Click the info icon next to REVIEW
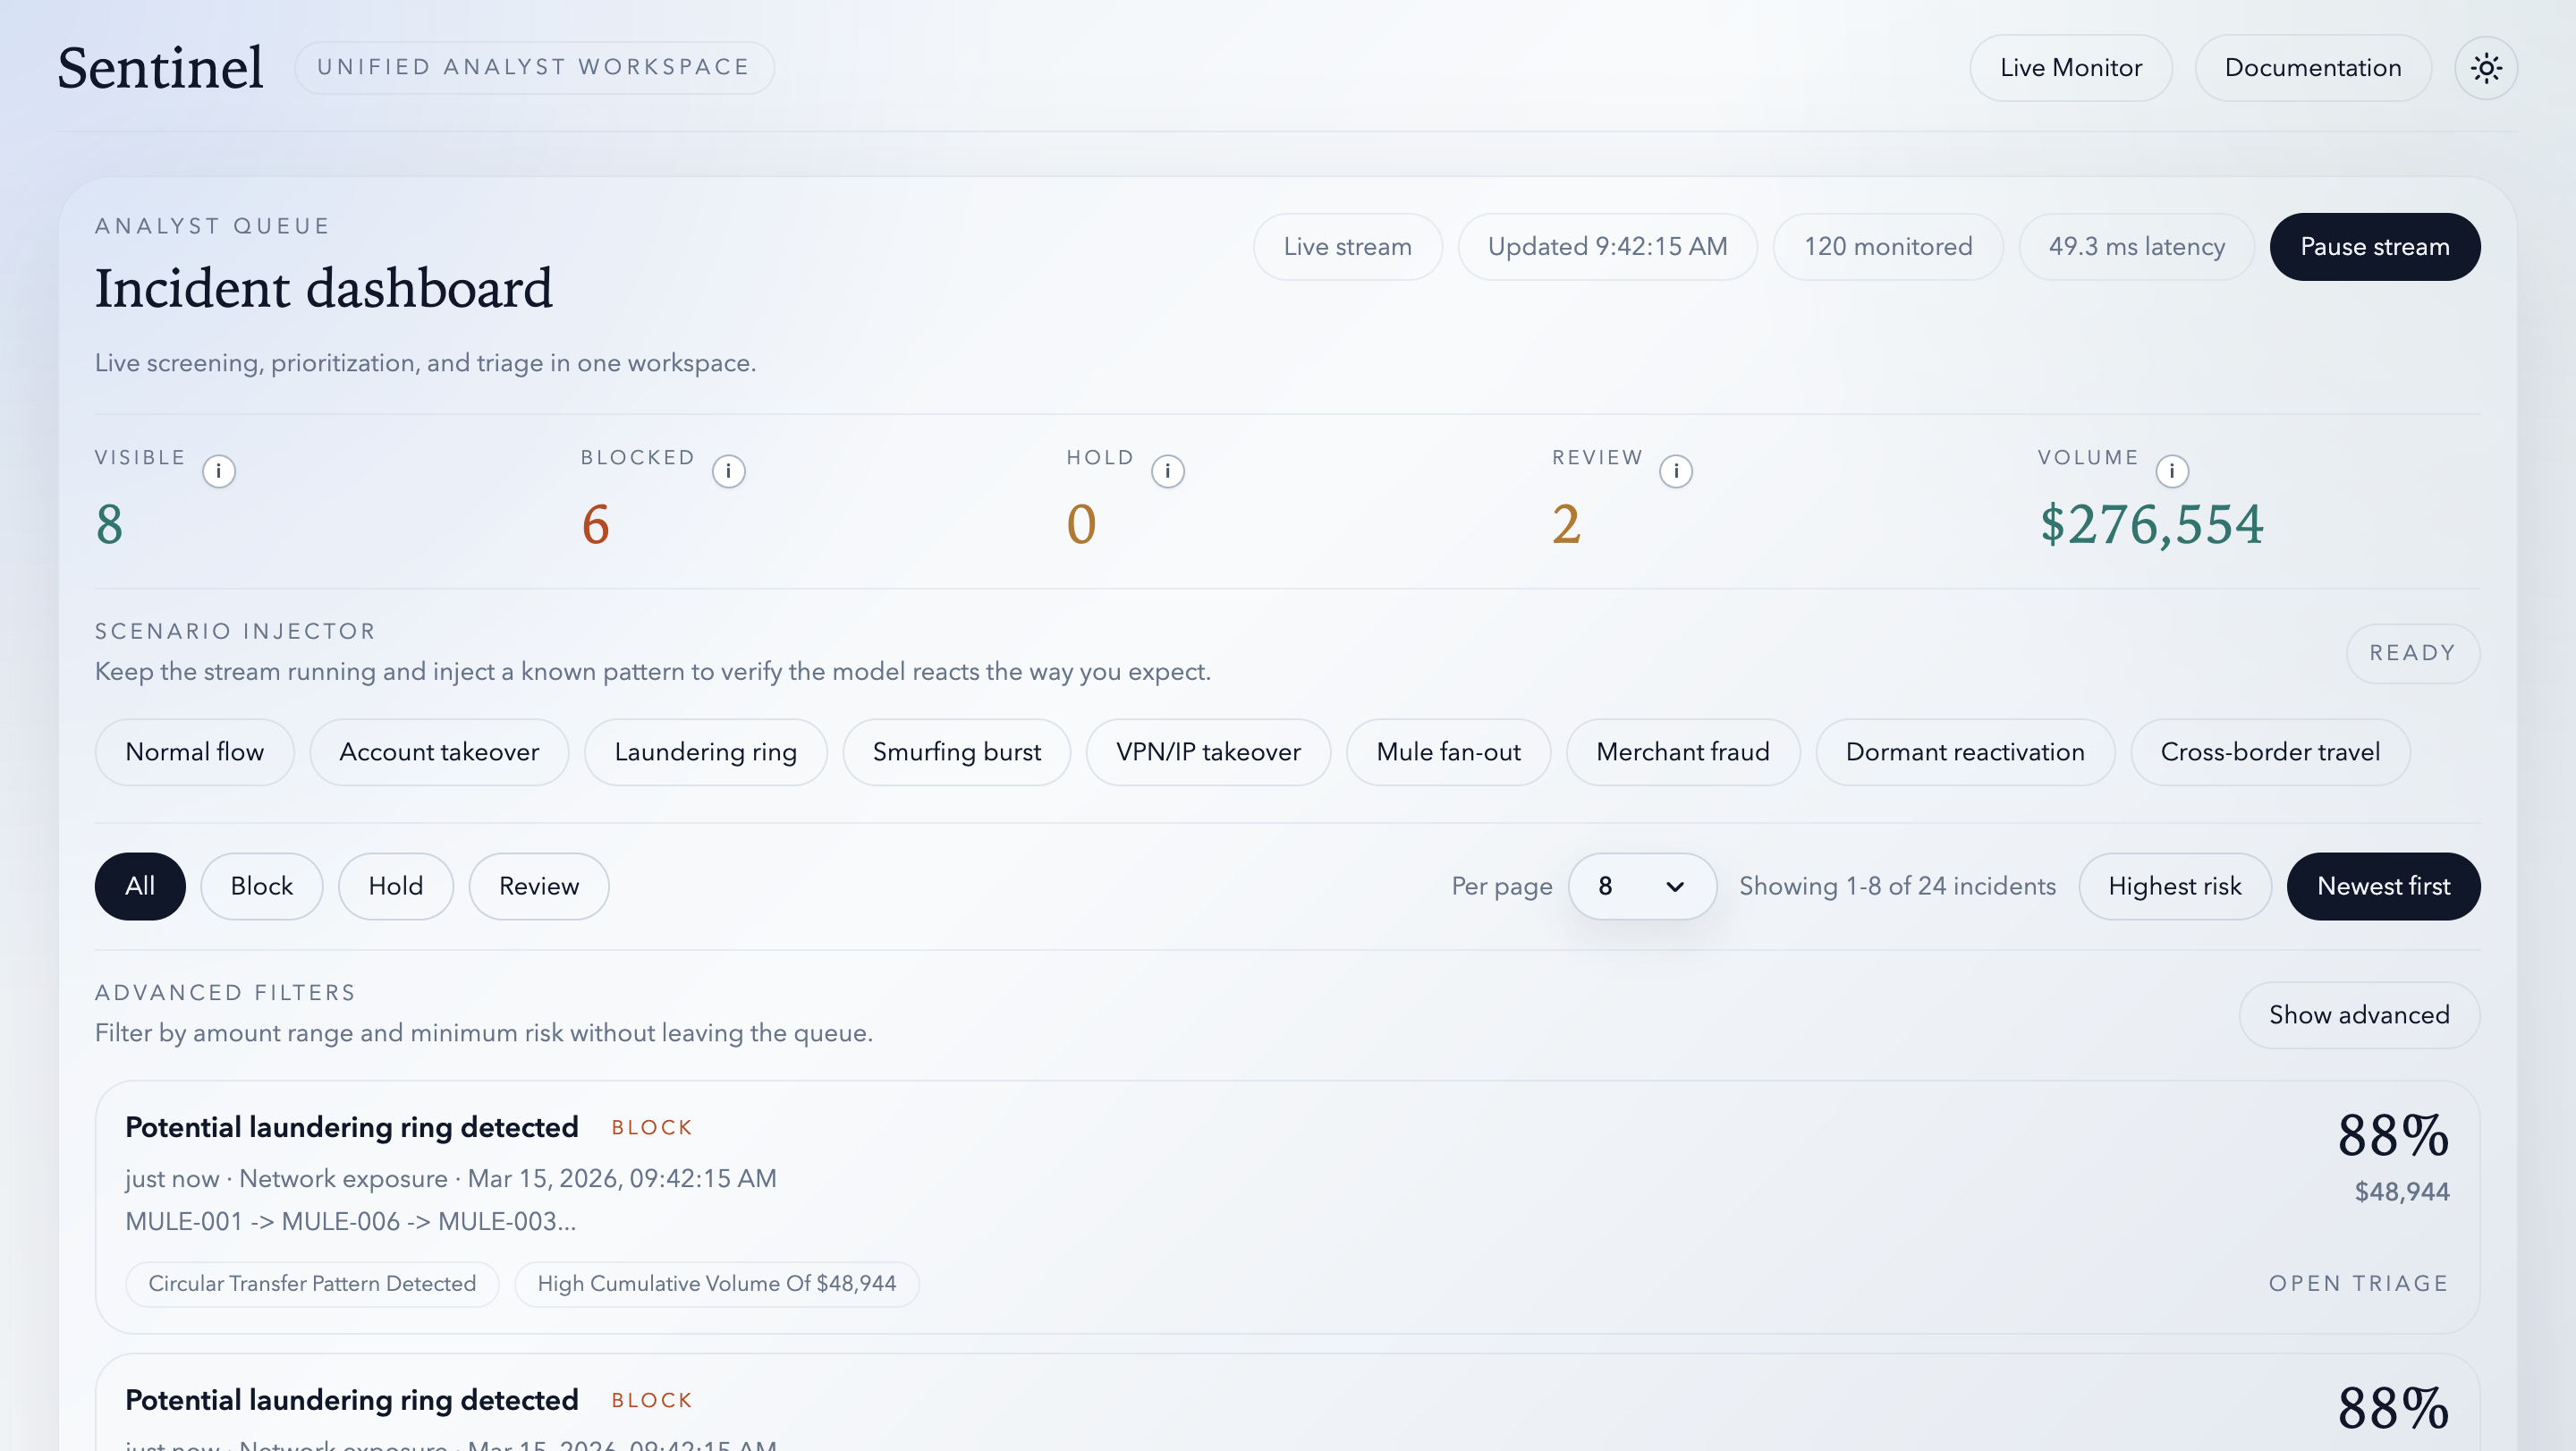Screen dimensions: 2576x1451 1675,471
